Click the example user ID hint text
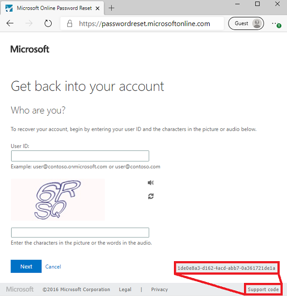Image resolution: width=287 pixels, height=296 pixels. tap(86, 167)
